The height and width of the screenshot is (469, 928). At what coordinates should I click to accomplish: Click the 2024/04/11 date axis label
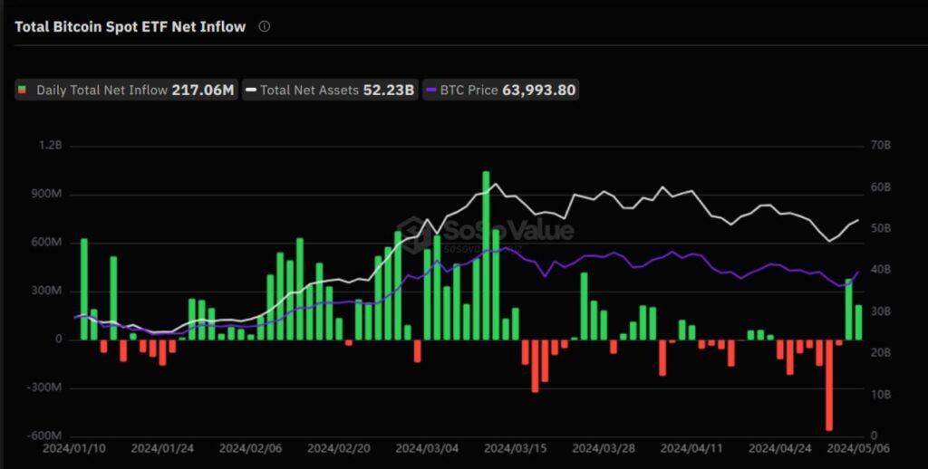pos(691,448)
